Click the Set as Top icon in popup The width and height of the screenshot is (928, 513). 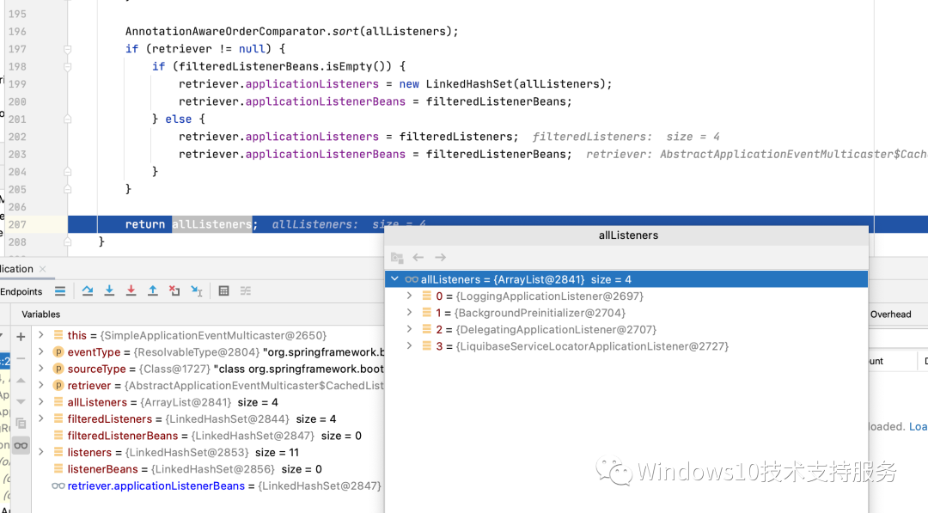pyautogui.click(x=397, y=258)
